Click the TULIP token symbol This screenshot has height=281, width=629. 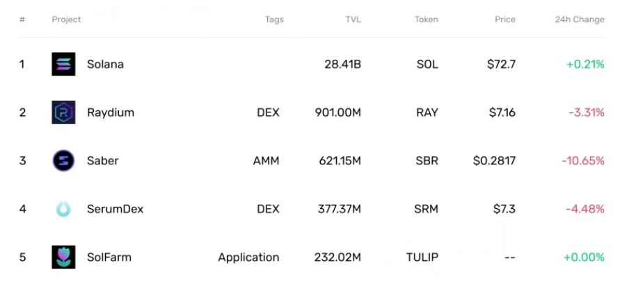(x=422, y=257)
